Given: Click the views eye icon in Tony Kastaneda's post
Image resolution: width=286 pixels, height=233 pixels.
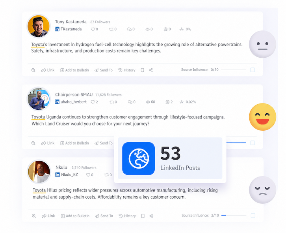Looking at the screenshot, I should pyautogui.click(x=147, y=29).
